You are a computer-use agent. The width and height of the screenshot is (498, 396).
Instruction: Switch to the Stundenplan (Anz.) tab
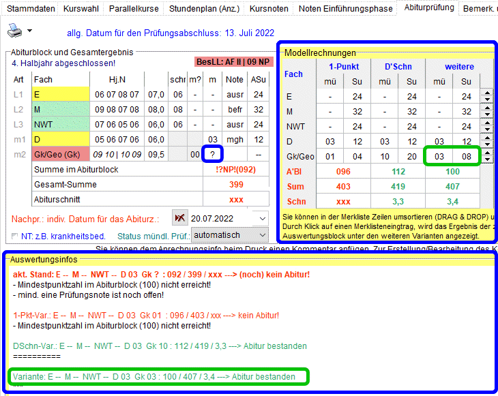pos(204,9)
